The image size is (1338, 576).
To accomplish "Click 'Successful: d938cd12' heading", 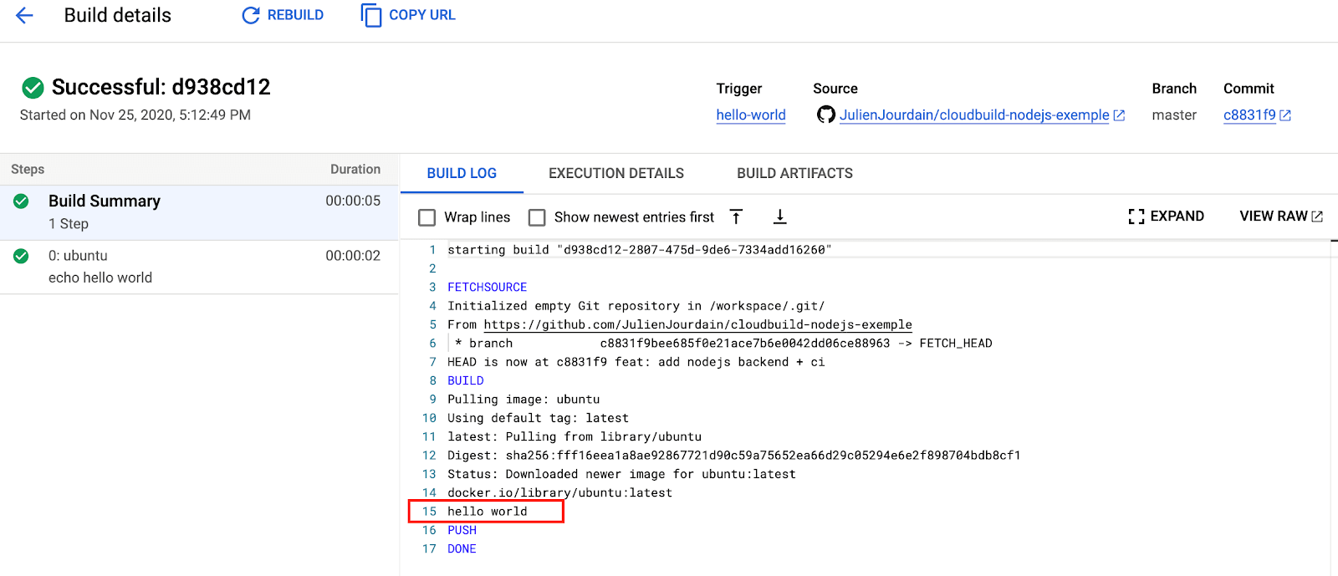I will [x=161, y=87].
